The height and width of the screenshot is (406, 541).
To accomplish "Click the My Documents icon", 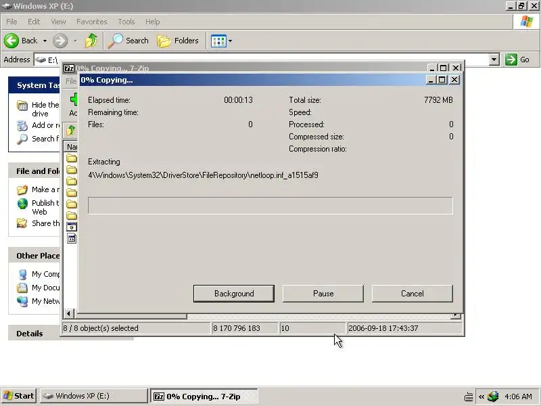I will coord(22,288).
